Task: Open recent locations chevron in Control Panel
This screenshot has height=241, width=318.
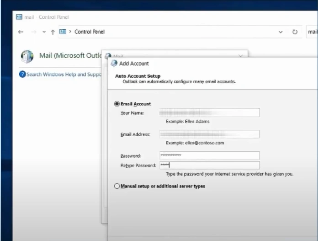Action: click(x=44, y=32)
